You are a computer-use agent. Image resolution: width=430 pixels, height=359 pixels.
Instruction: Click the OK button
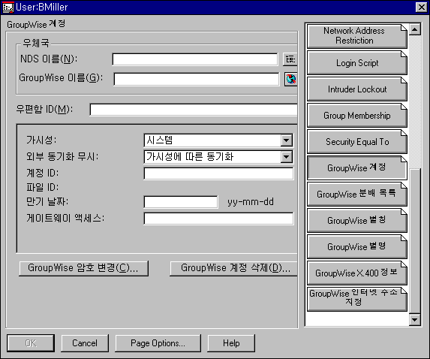click(31, 343)
